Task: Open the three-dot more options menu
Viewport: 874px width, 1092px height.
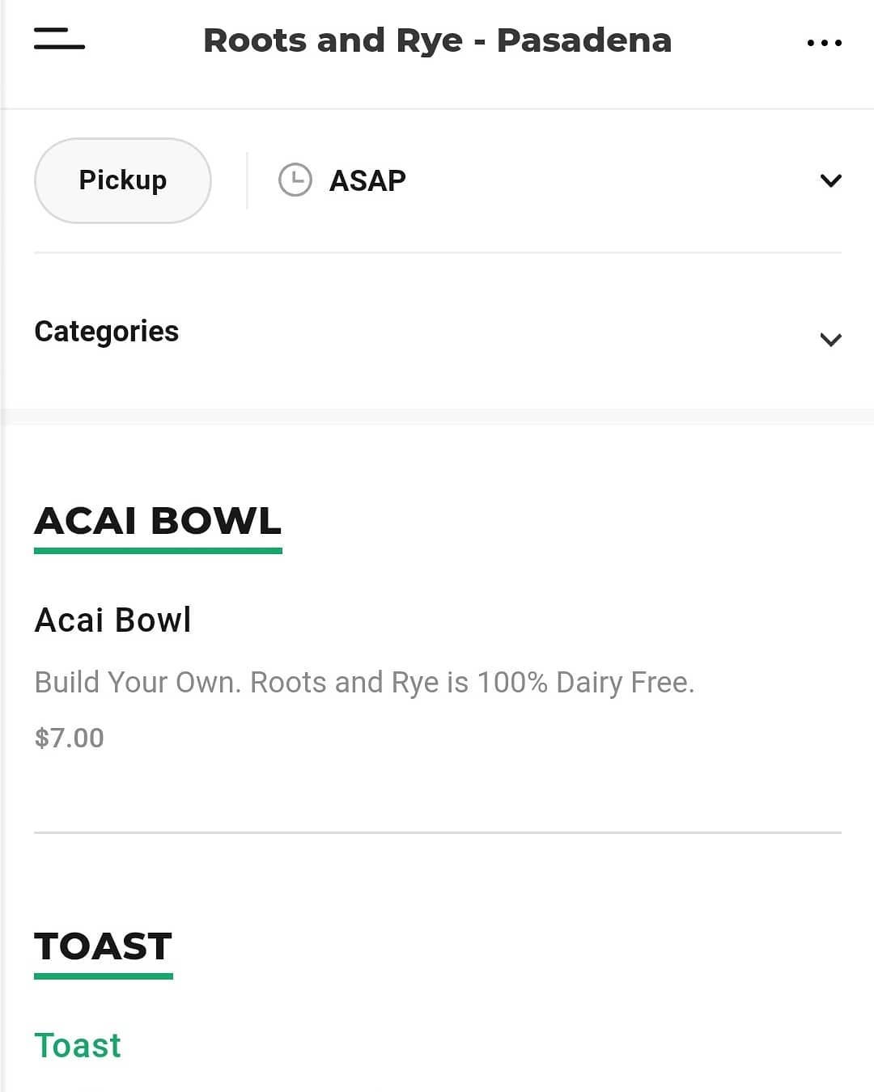Action: [824, 42]
